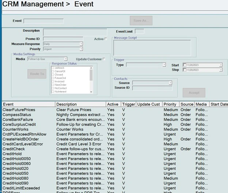Sort by the Update Cust column header

149,104
